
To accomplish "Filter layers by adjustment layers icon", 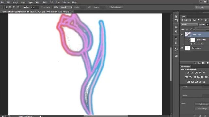I will (198, 20).
